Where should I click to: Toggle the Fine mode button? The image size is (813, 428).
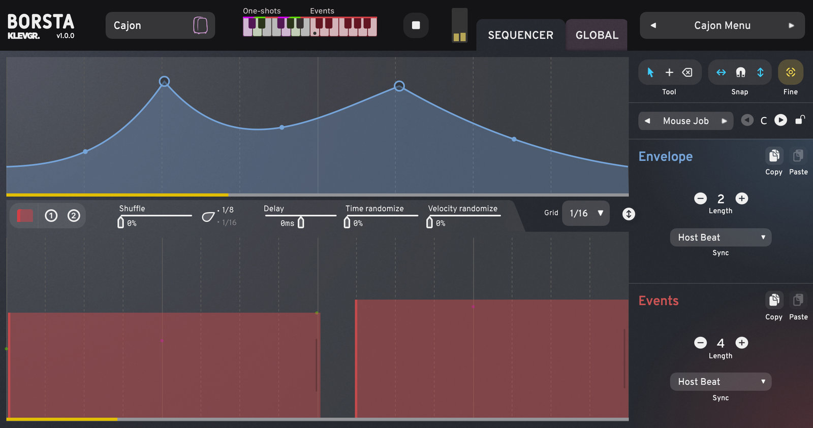coord(790,73)
